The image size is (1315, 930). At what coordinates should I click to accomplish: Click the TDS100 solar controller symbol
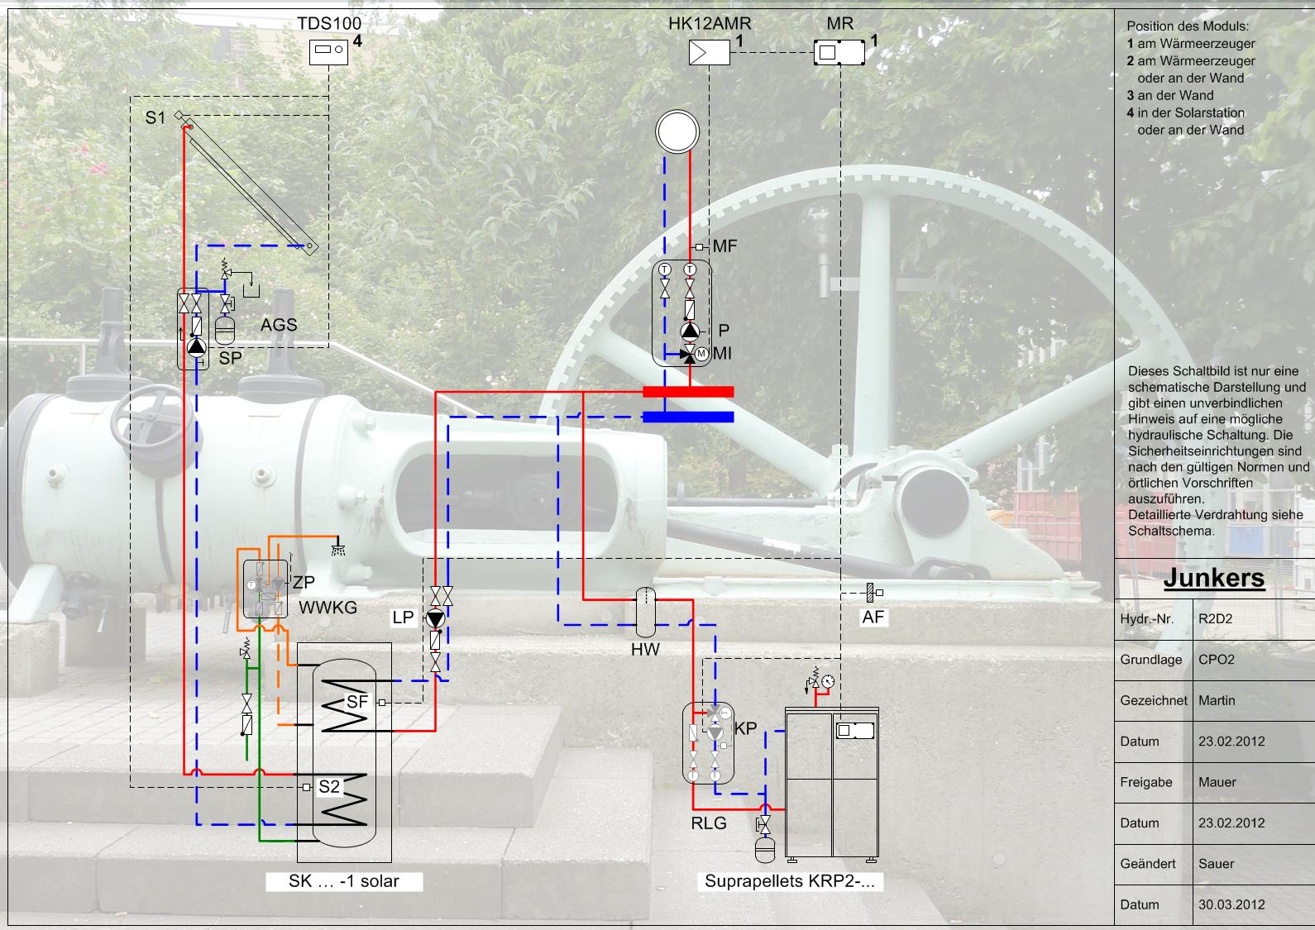click(x=329, y=51)
